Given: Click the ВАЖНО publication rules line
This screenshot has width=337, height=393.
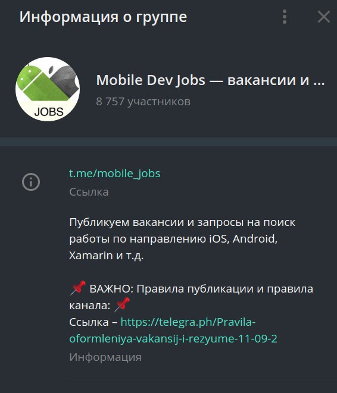Looking at the screenshot, I should point(191,297).
